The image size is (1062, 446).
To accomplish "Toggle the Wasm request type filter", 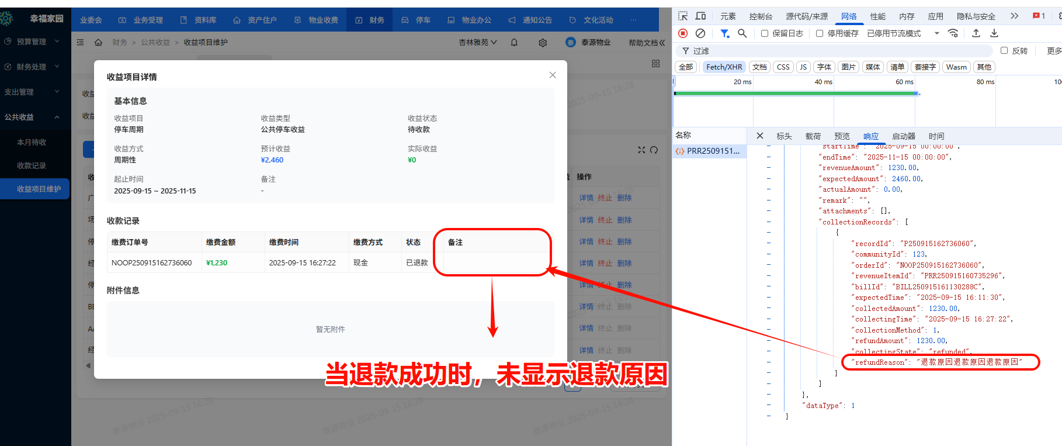I will (x=956, y=67).
